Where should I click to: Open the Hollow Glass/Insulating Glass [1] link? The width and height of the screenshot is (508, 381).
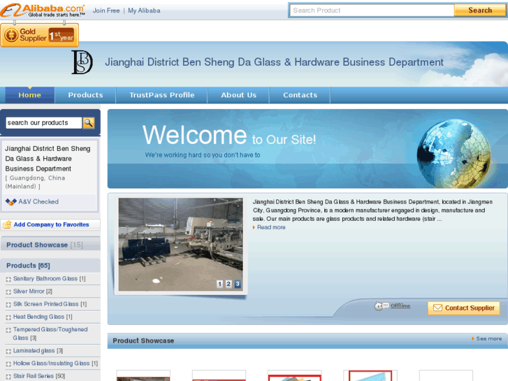tap(55, 364)
